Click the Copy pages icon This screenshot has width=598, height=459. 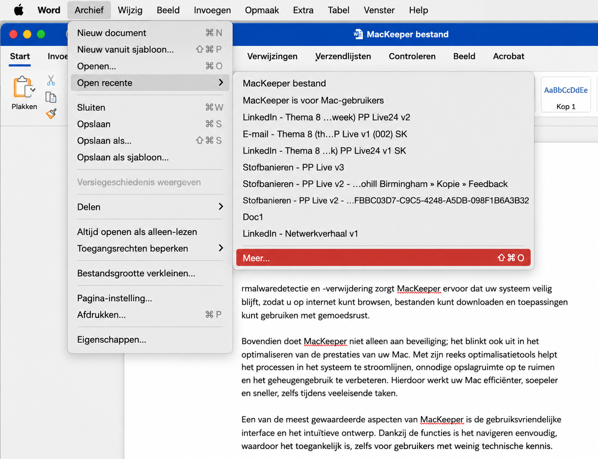click(x=51, y=97)
